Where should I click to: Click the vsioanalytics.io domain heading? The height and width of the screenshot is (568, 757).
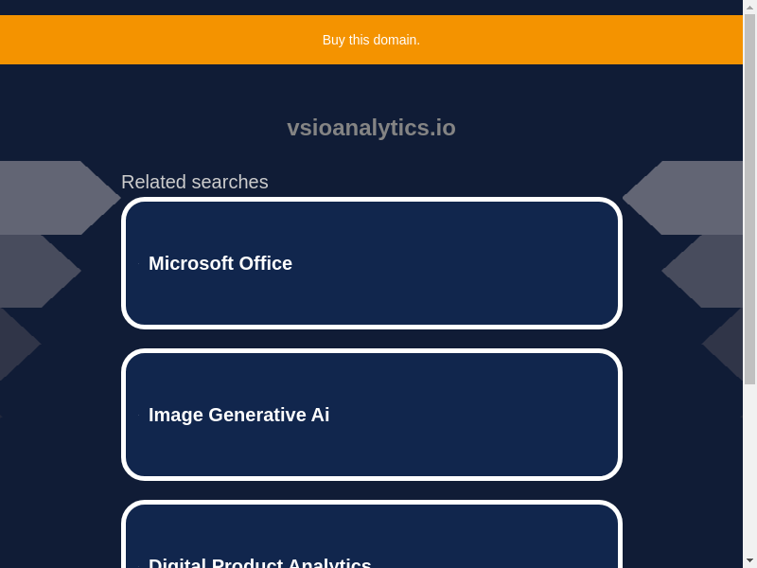(371, 128)
